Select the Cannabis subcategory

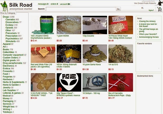click(10, 19)
